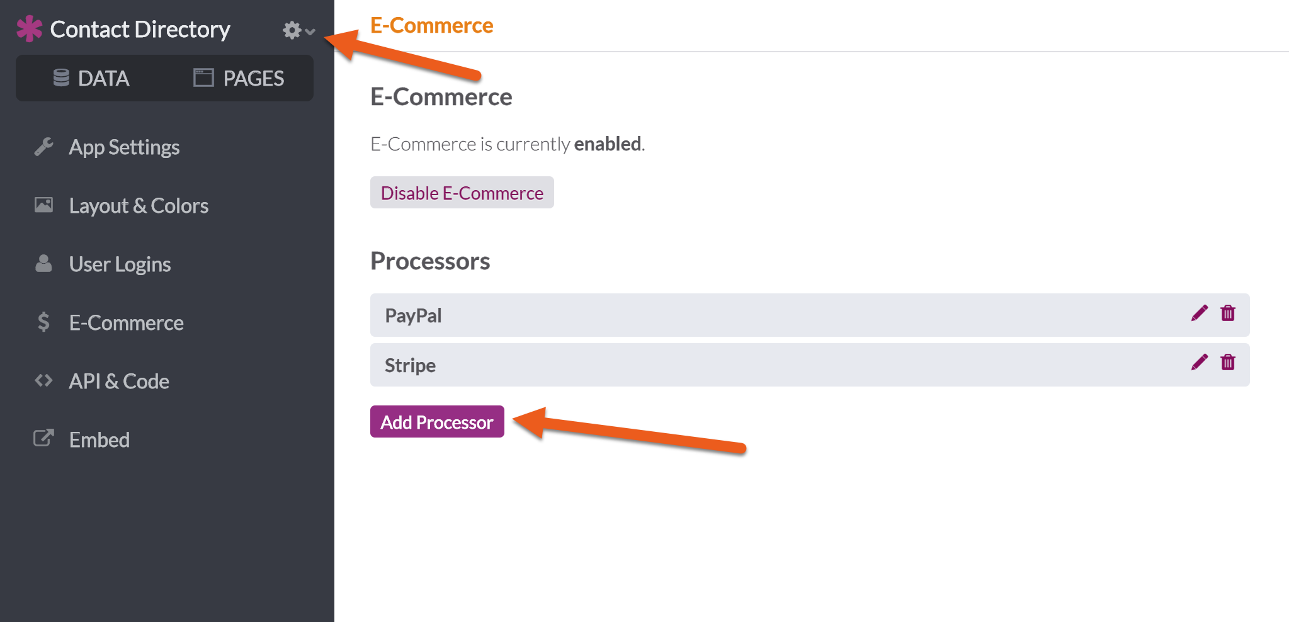The height and width of the screenshot is (622, 1289).
Task: Open the gear settings dropdown menu
Action: pos(298,30)
